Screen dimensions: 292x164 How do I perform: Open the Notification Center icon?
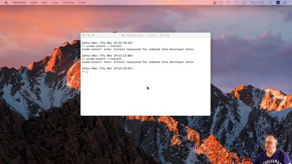pyautogui.click(x=285, y=3)
